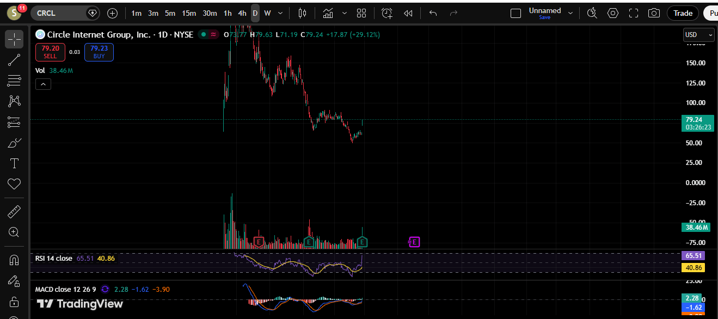
Task: Click the Trade button
Action: click(x=683, y=13)
